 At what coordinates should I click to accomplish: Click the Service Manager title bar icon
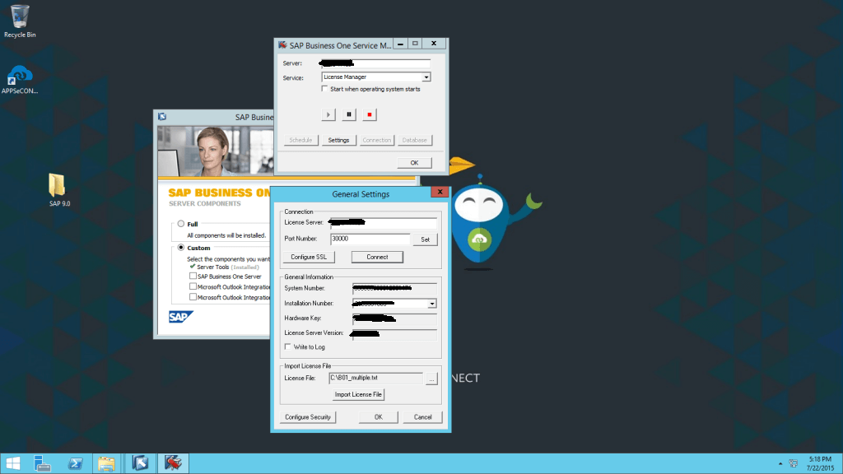(282, 45)
